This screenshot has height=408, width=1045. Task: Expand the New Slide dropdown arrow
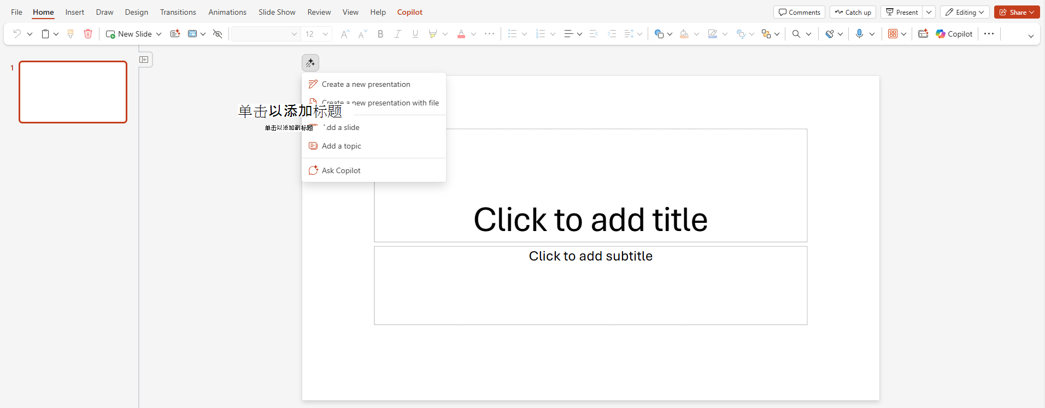[x=159, y=34]
